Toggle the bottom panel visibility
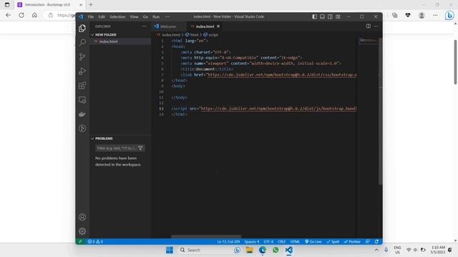This screenshot has height=257, width=458. coord(323,16)
